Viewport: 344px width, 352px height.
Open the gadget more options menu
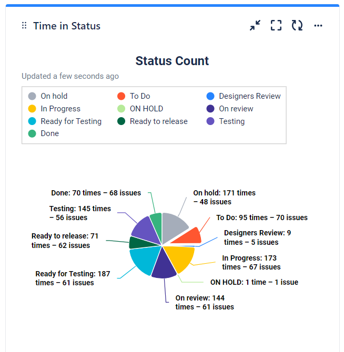coord(318,26)
